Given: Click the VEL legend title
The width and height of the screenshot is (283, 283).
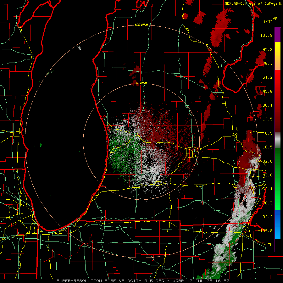Looking at the screenshot, I should [276, 19].
